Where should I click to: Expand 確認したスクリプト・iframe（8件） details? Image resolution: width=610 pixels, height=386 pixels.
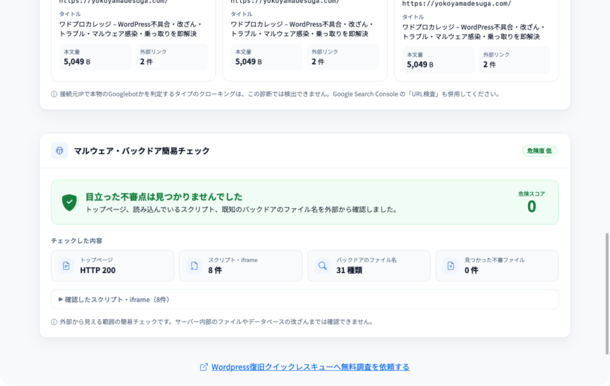pos(305,299)
